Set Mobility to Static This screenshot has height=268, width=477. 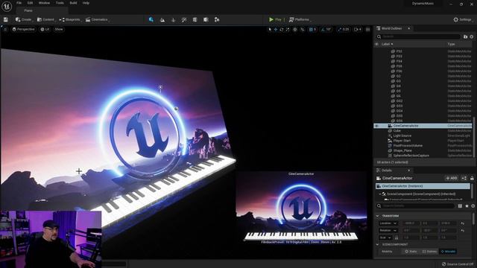coord(411,252)
